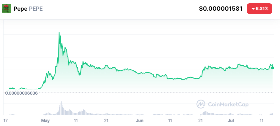This screenshot has width=280, height=126.
Task: Click the down arrow in percentage badge
Action: coord(253,9)
